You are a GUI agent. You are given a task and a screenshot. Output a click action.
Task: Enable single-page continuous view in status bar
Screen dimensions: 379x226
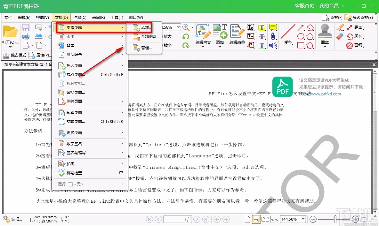(x=257, y=219)
